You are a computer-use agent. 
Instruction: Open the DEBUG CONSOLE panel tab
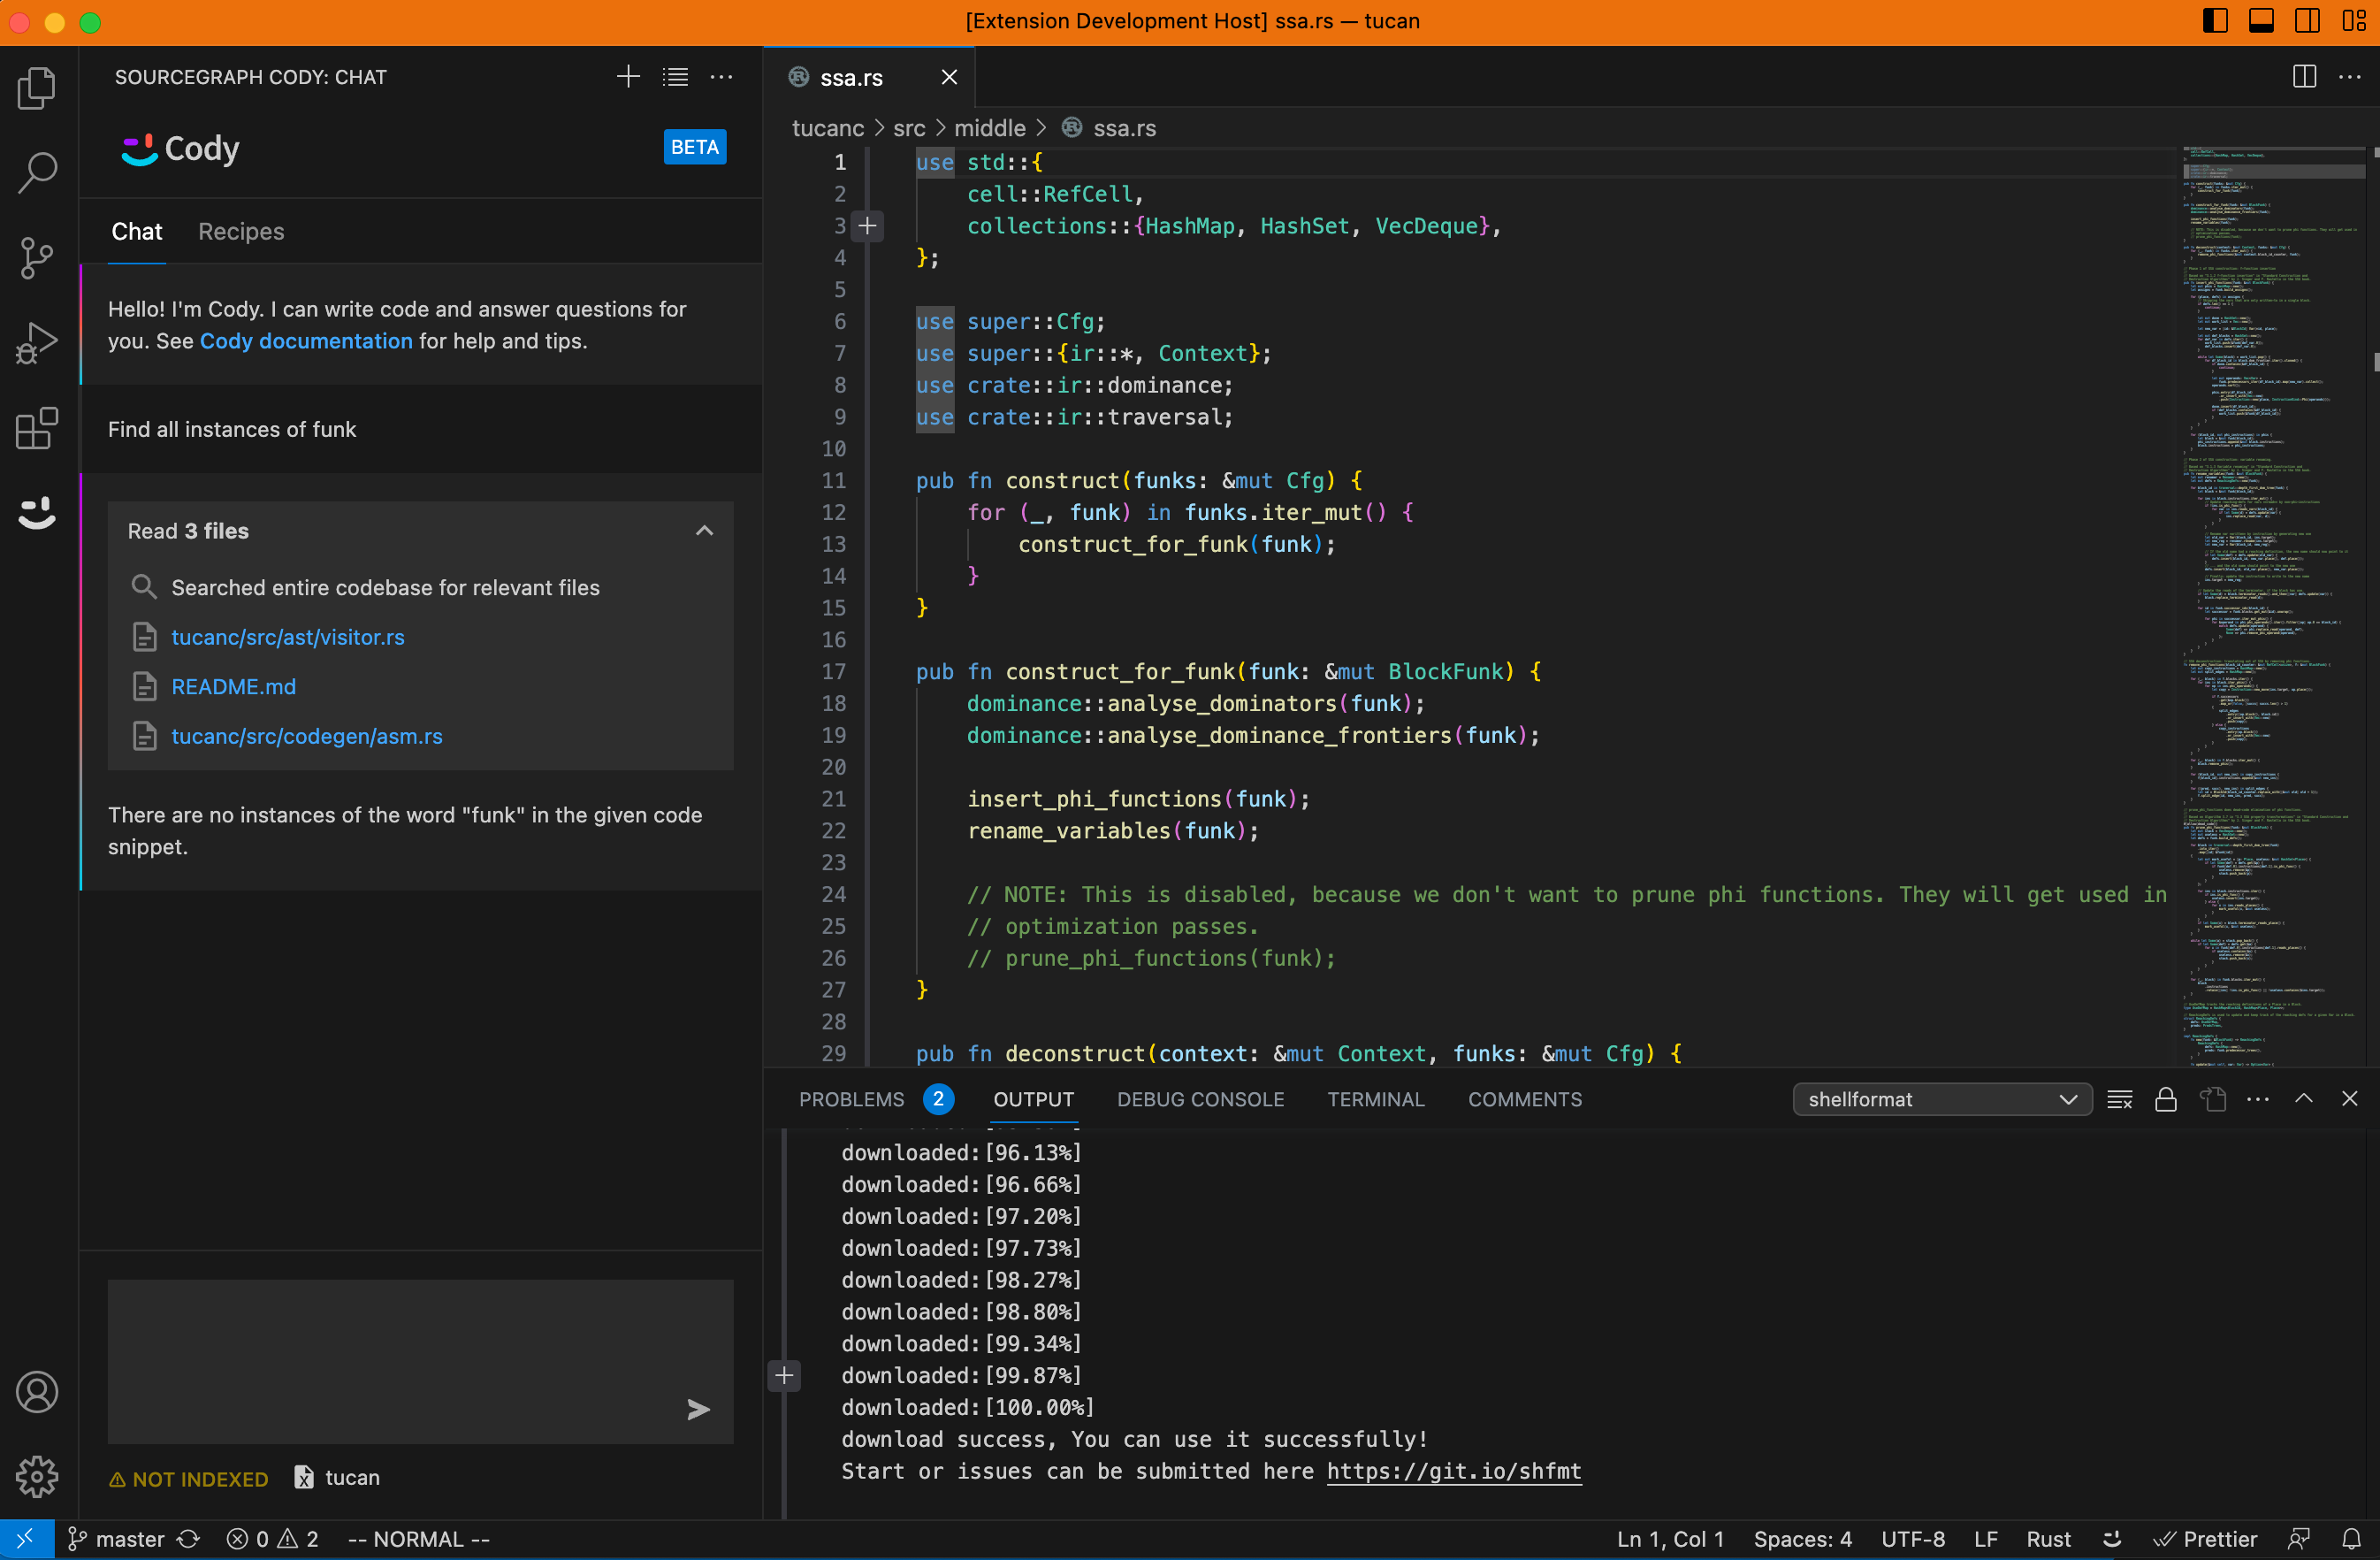click(1200, 1099)
